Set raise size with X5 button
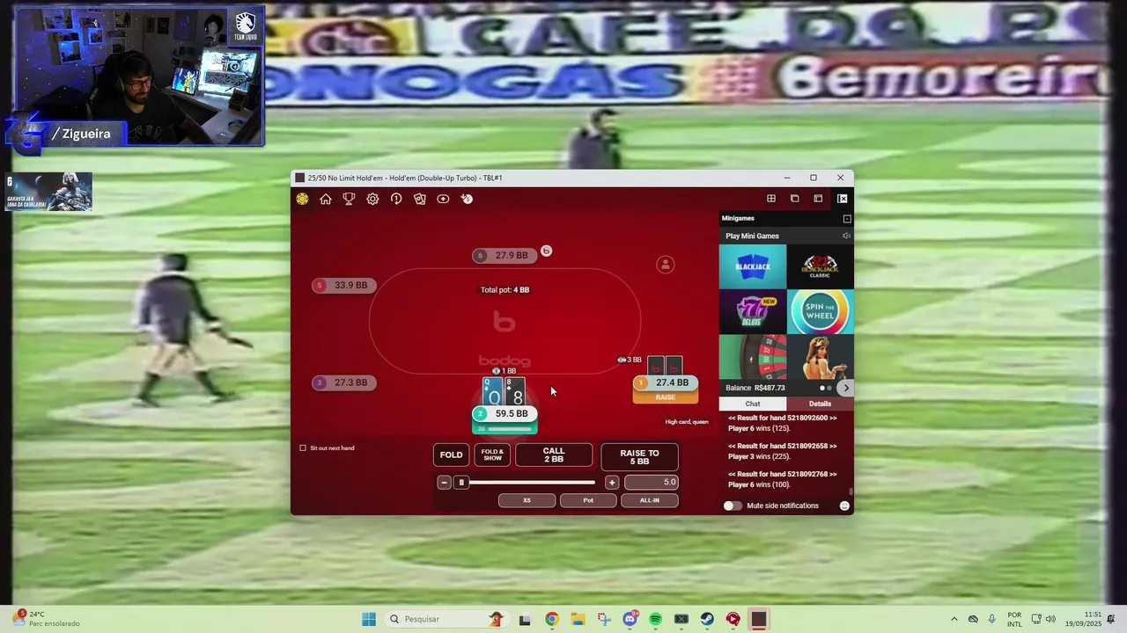Viewport: 1127px width, 633px height. point(527,500)
